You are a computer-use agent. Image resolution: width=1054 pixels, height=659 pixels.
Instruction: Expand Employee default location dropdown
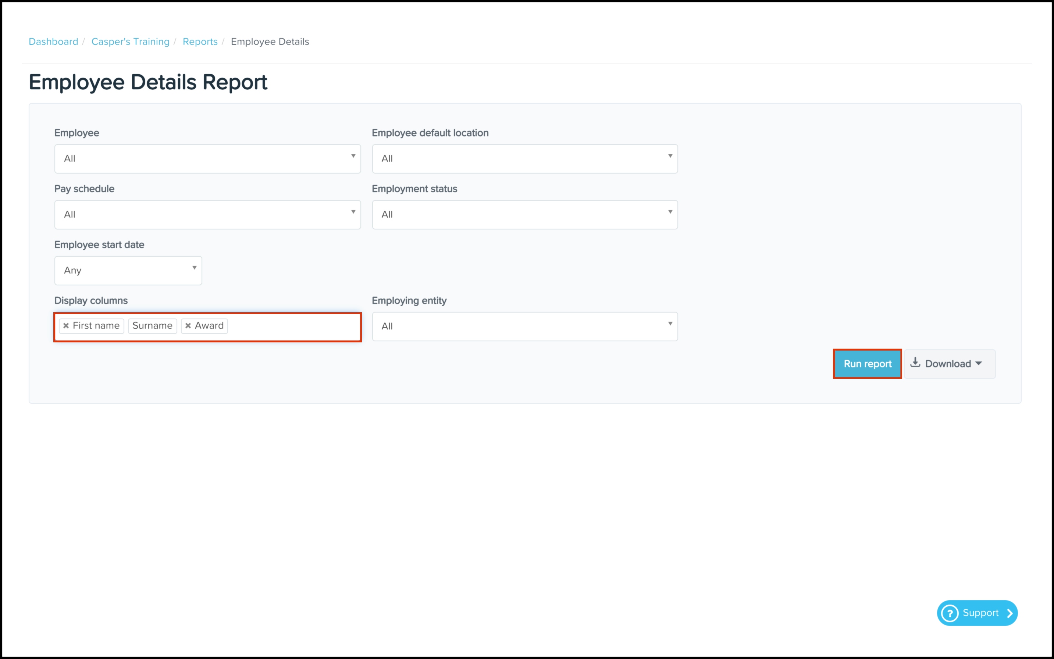pos(524,158)
